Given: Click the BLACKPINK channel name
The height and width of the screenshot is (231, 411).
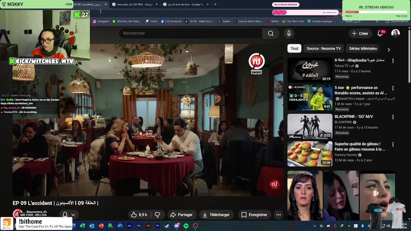Looking at the screenshot, I should (343, 122).
